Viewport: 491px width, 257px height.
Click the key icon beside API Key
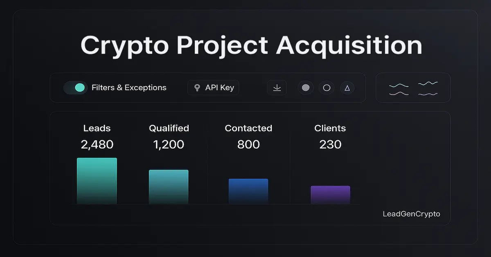pyautogui.click(x=197, y=88)
